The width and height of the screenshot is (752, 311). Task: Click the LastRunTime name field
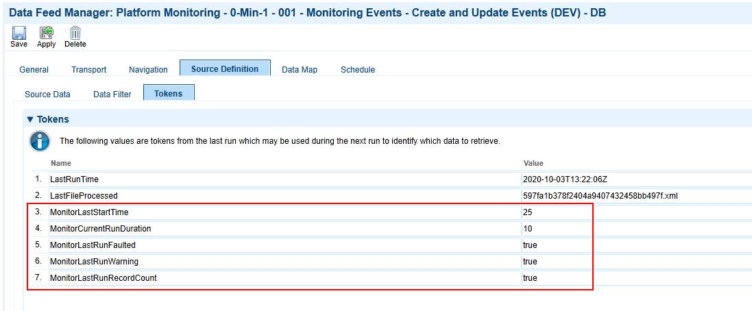[285, 179]
